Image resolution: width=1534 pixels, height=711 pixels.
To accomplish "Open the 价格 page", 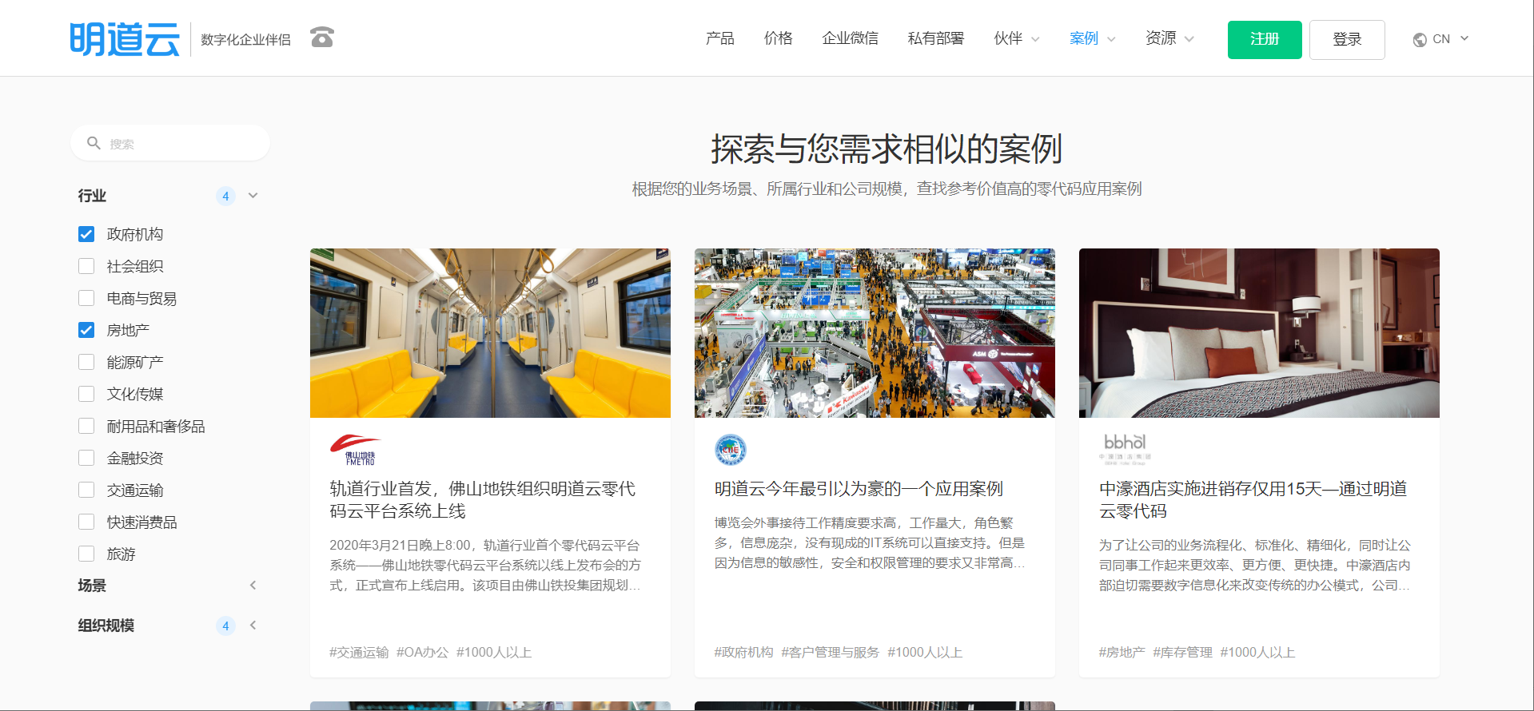I will [x=778, y=38].
